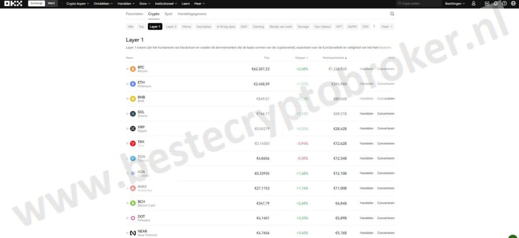Expand the Crypto kopen menu
519x238 pixels.
78,4
